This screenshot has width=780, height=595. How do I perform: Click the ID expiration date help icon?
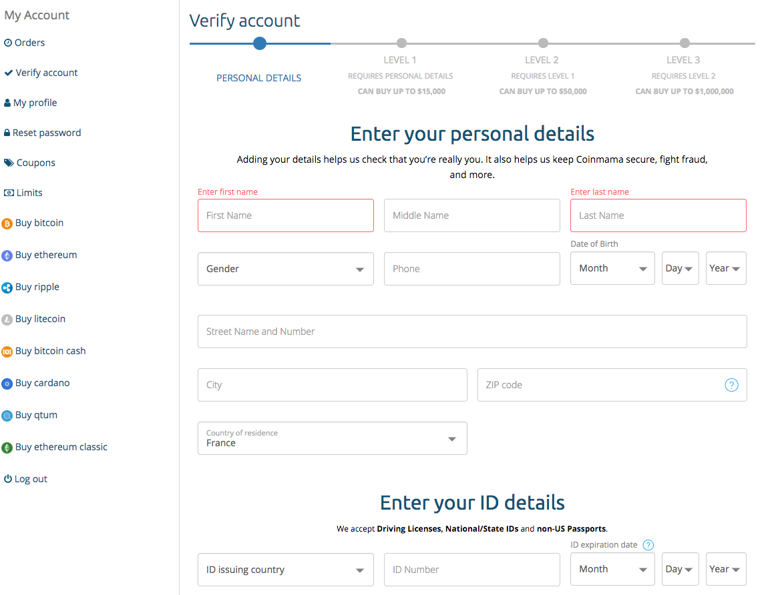[648, 545]
